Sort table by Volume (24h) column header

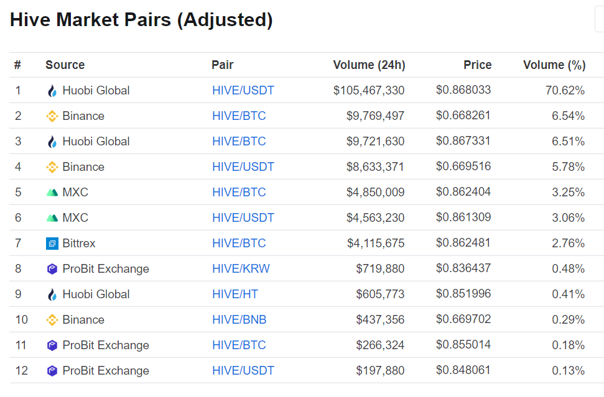coord(369,65)
